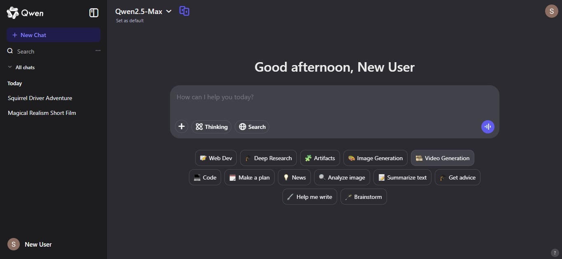
Task: Click the plus attachment button
Action: tap(182, 126)
